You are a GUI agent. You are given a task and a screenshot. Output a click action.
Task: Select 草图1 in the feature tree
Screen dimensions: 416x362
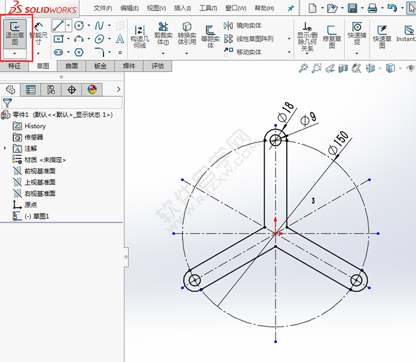click(31, 217)
